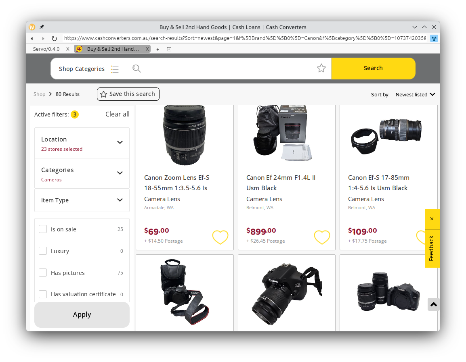Close the Buy & Sell 2nd Hand tab
The height and width of the screenshot is (362, 466).
click(147, 49)
